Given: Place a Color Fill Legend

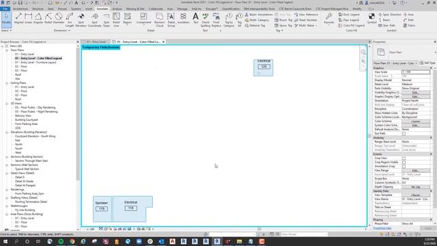Looking at the screenshot, I should pyautogui.click(x=352, y=25).
